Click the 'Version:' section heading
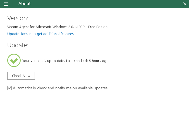 pyautogui.click(x=18, y=18)
